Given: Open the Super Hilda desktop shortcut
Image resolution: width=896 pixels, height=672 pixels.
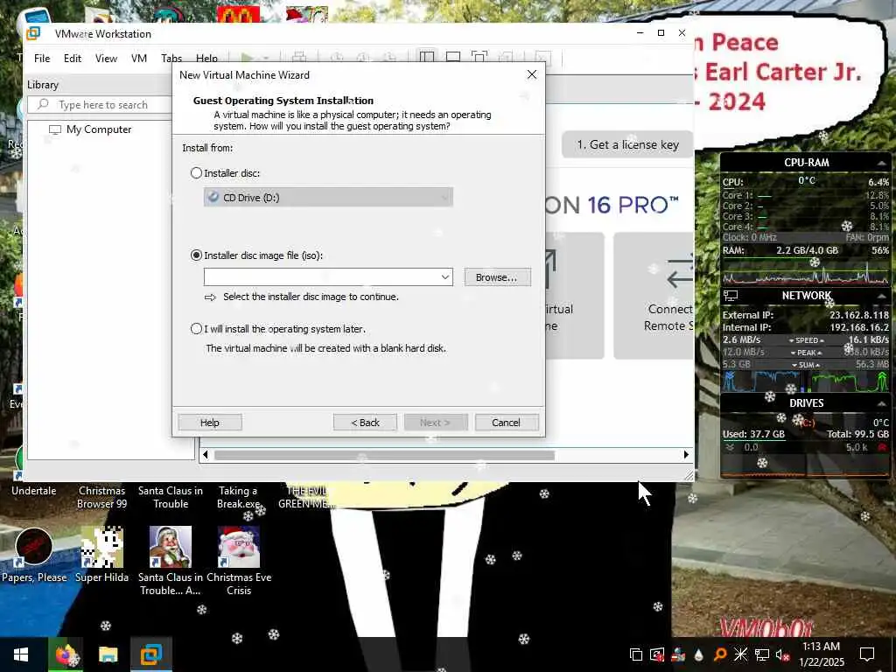Looking at the screenshot, I should pyautogui.click(x=101, y=556).
